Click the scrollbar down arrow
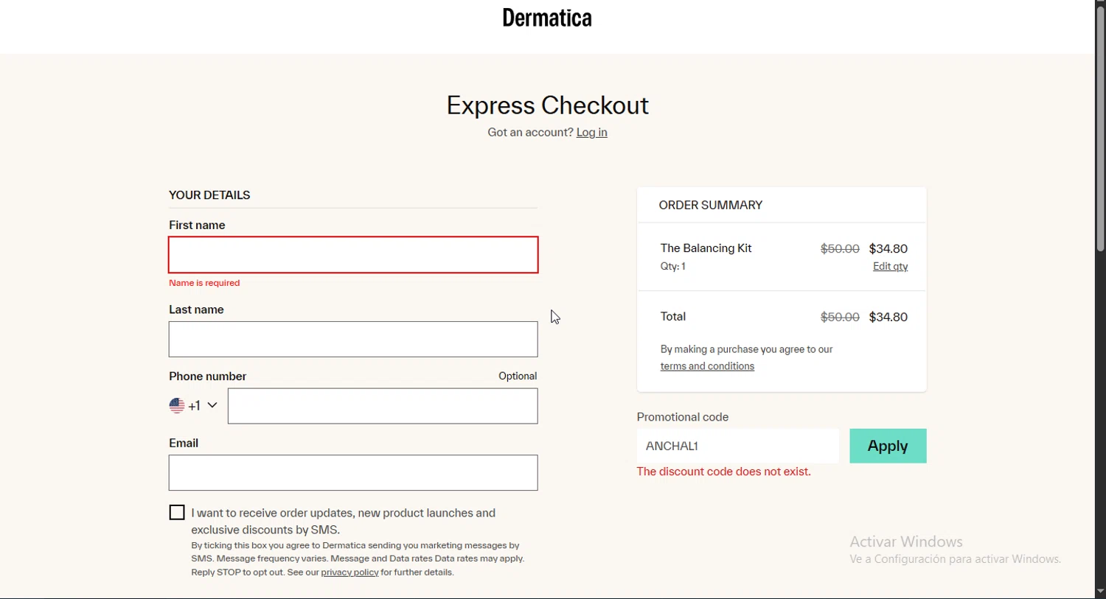The height and width of the screenshot is (599, 1106). click(x=1100, y=592)
